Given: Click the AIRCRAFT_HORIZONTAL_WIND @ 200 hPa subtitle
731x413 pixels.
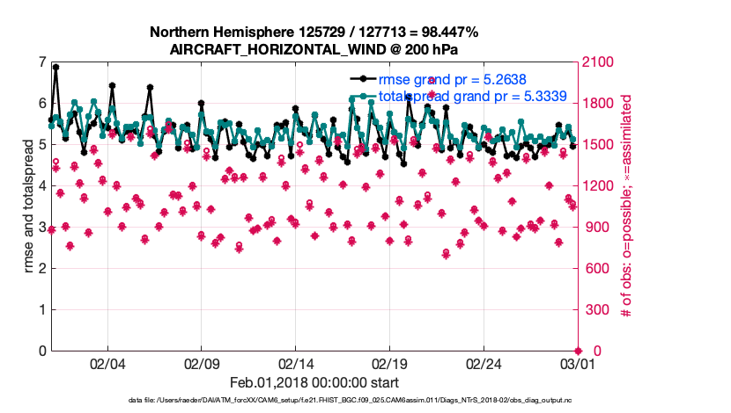Looking at the screenshot, I should click(x=314, y=48).
